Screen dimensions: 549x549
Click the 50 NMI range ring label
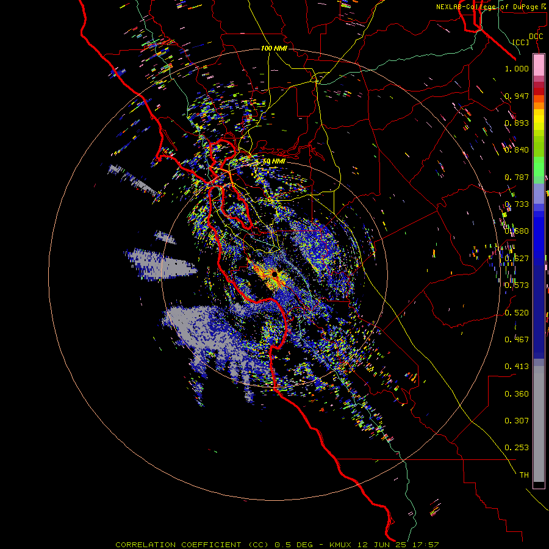tap(274, 162)
